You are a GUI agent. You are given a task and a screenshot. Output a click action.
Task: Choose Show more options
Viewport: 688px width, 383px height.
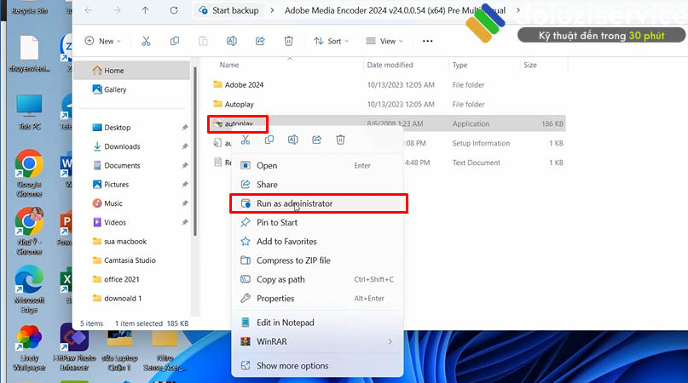click(x=292, y=366)
